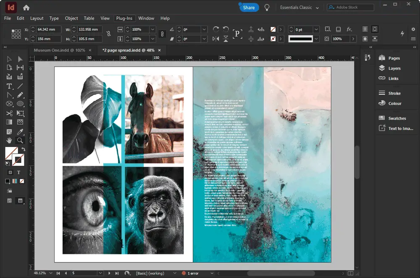
Task: Click the Stroke colour swatch in toolbox
Action: 19,160
